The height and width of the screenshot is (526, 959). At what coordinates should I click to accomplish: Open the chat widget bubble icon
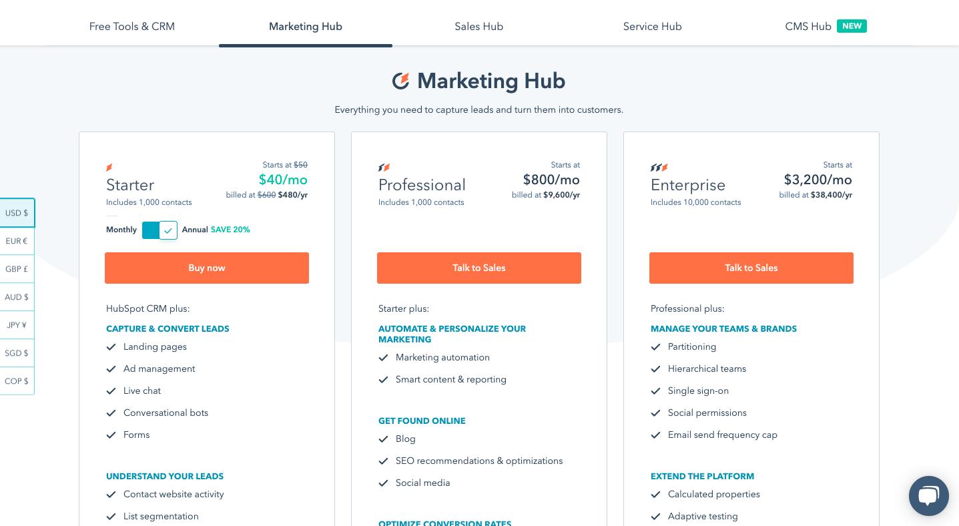[928, 496]
